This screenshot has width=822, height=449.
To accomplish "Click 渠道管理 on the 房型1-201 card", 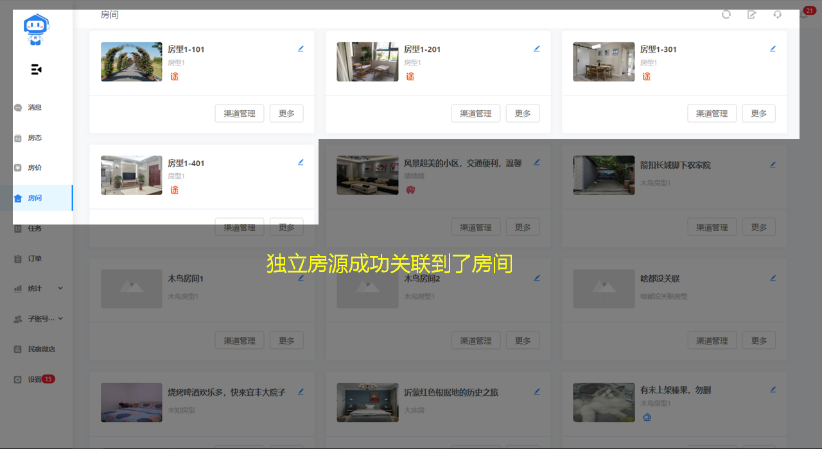I will [x=476, y=114].
